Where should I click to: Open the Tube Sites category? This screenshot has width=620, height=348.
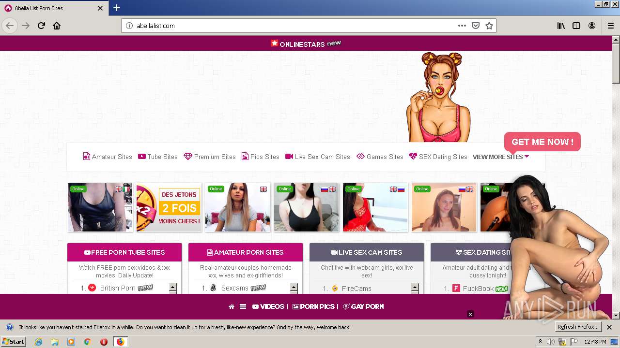pyautogui.click(x=158, y=157)
